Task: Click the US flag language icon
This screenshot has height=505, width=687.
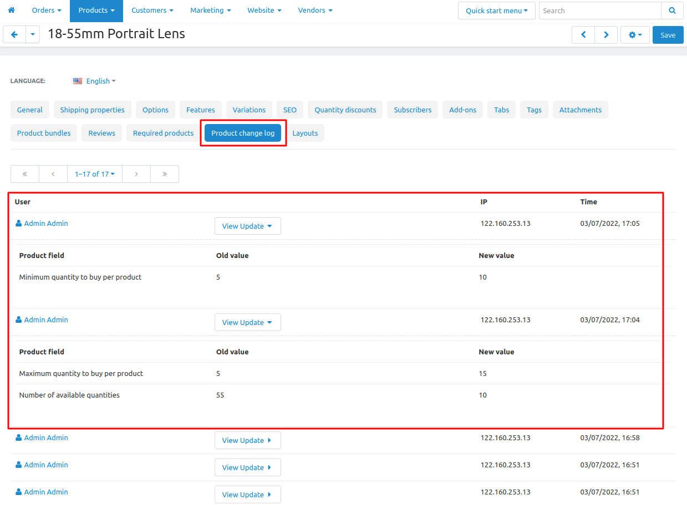Action: click(x=78, y=81)
